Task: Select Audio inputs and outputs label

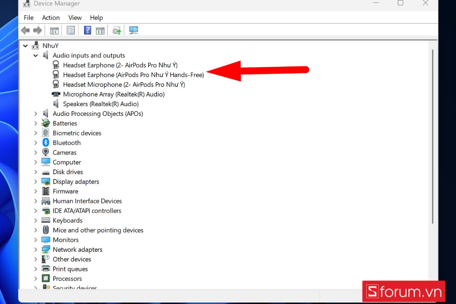Action: 89,55
